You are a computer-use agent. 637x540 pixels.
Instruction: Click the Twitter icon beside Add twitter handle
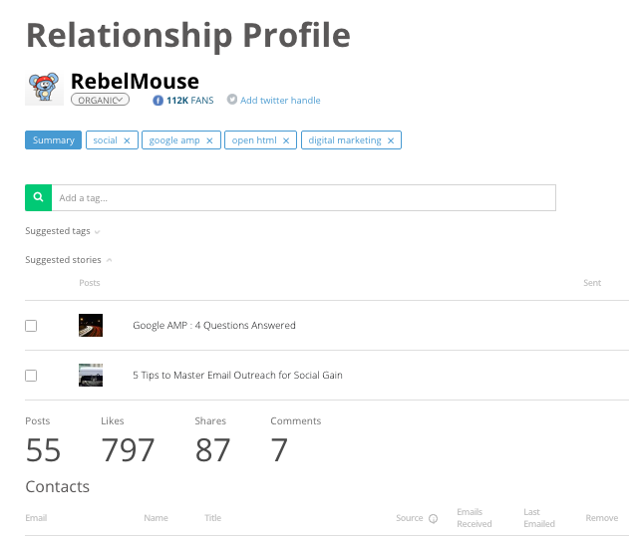click(232, 101)
